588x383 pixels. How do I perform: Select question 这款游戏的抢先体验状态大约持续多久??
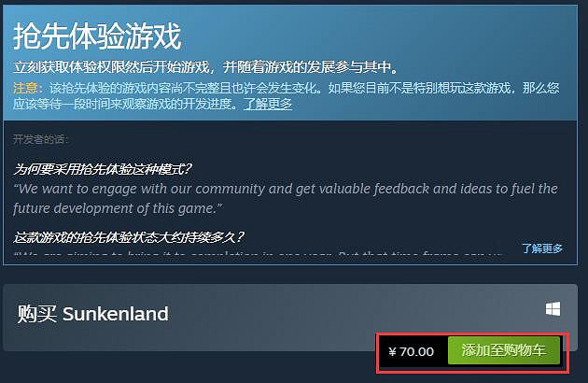pyautogui.click(x=129, y=237)
